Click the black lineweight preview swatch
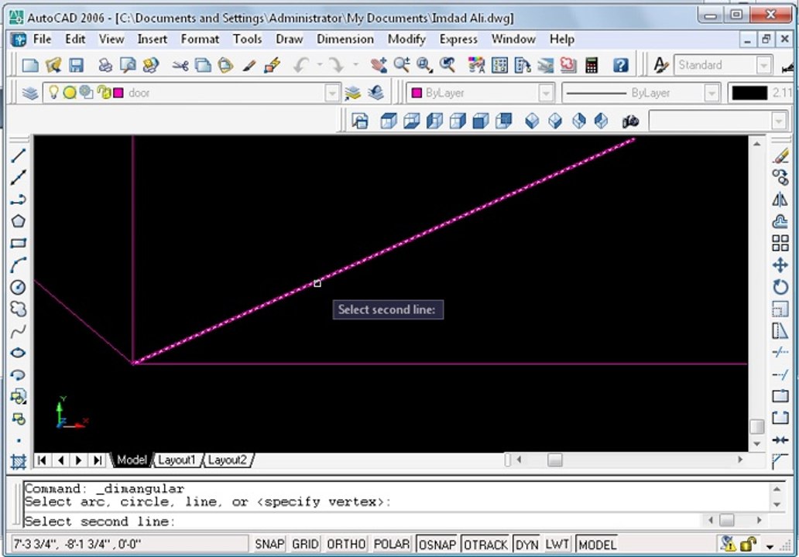Viewport: 799px width, 557px height. click(x=749, y=93)
